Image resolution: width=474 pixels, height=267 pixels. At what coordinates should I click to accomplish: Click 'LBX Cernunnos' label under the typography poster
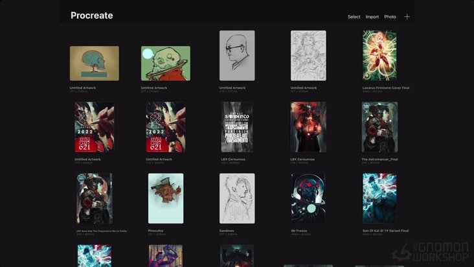tap(233, 159)
